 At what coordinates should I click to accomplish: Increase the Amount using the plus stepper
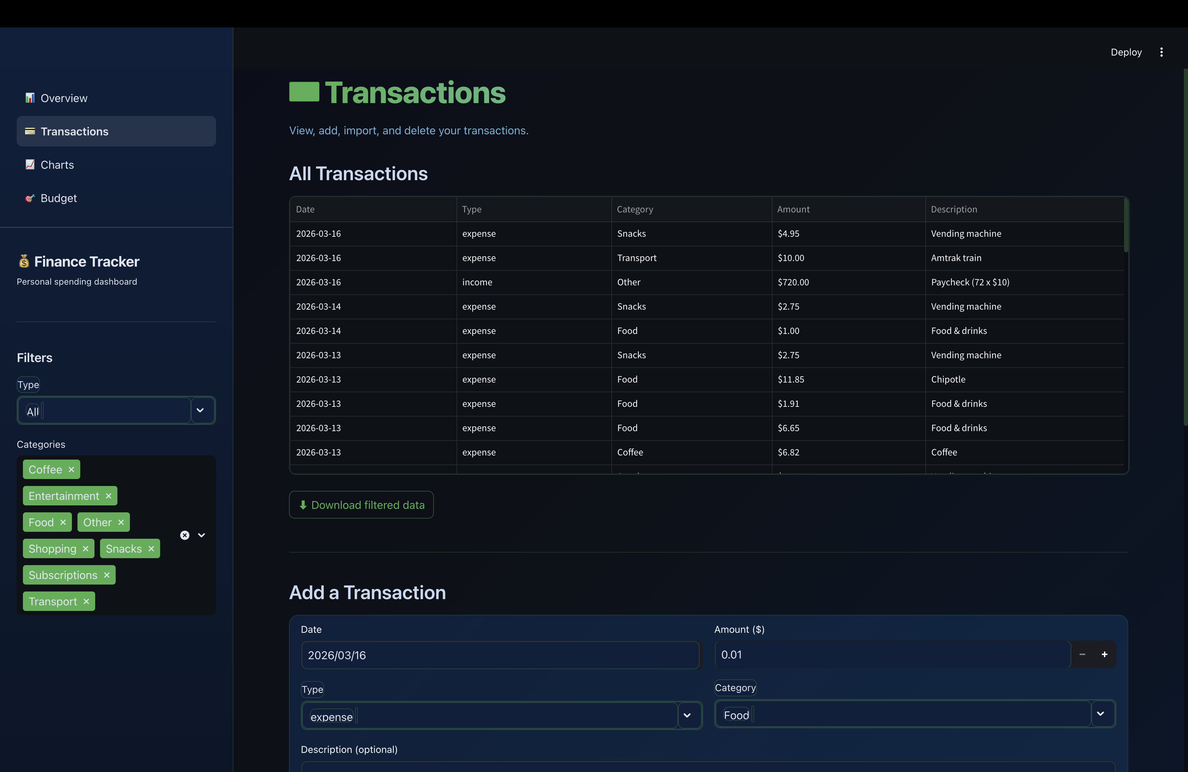click(x=1105, y=654)
